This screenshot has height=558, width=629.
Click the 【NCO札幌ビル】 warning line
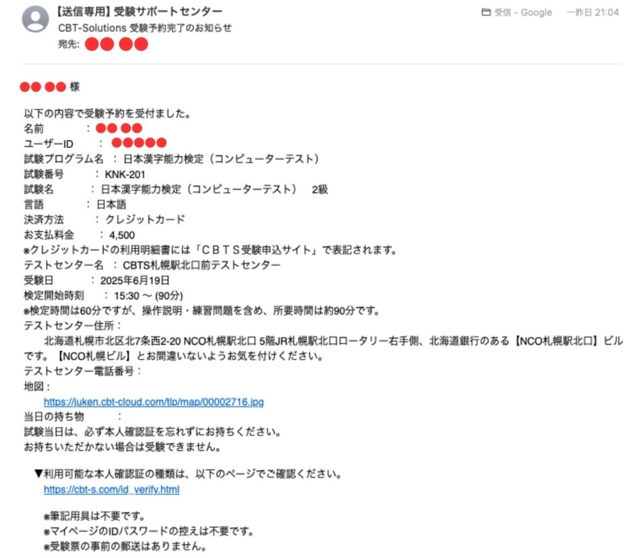click(173, 356)
